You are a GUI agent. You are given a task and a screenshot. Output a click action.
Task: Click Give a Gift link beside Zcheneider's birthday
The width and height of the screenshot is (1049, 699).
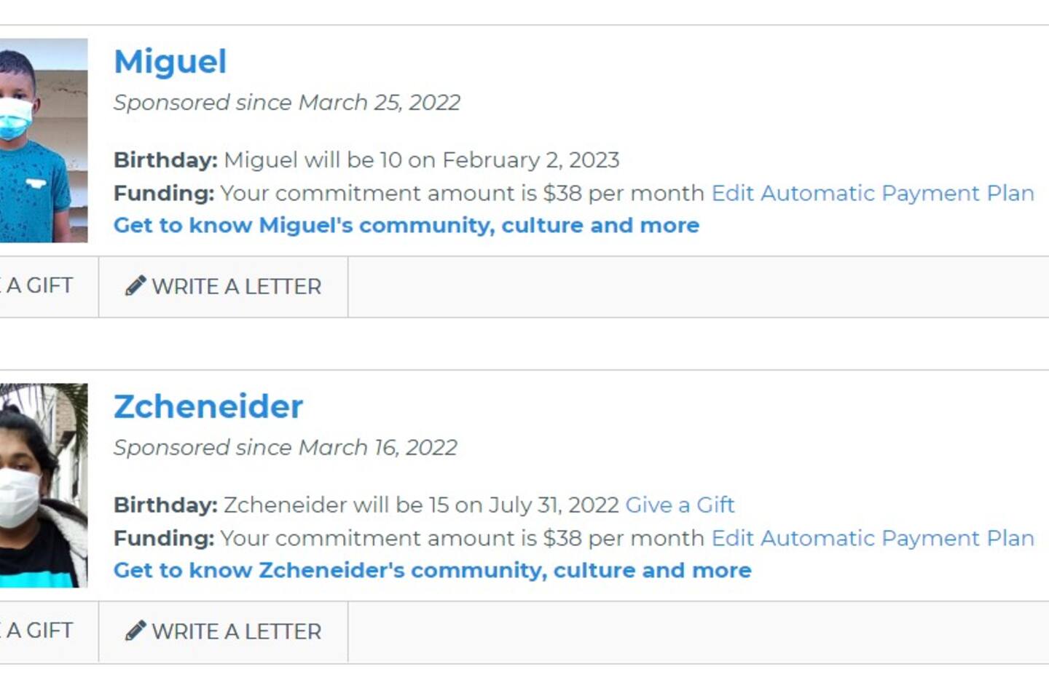(x=680, y=505)
